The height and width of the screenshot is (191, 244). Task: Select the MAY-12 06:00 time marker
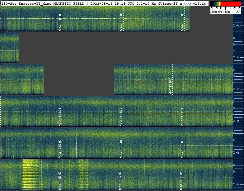[60, 149]
